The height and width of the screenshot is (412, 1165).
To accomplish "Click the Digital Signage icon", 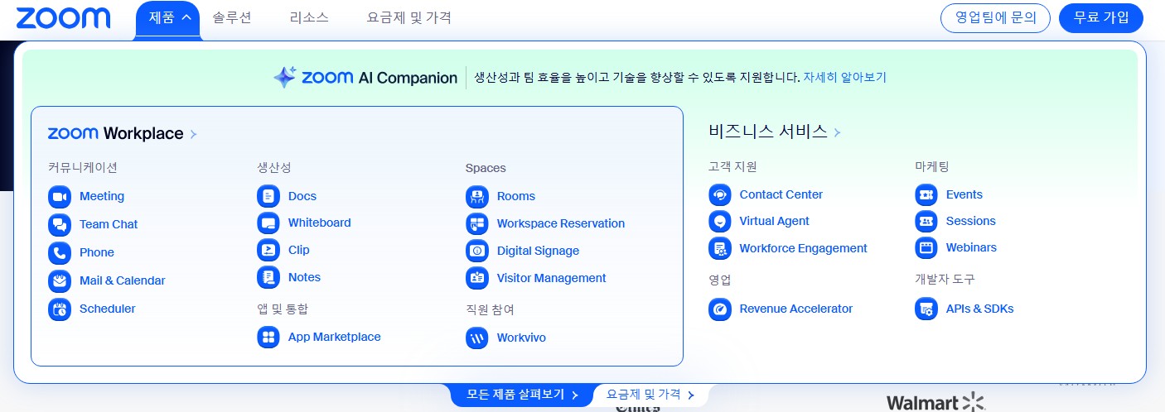I will coord(477,252).
